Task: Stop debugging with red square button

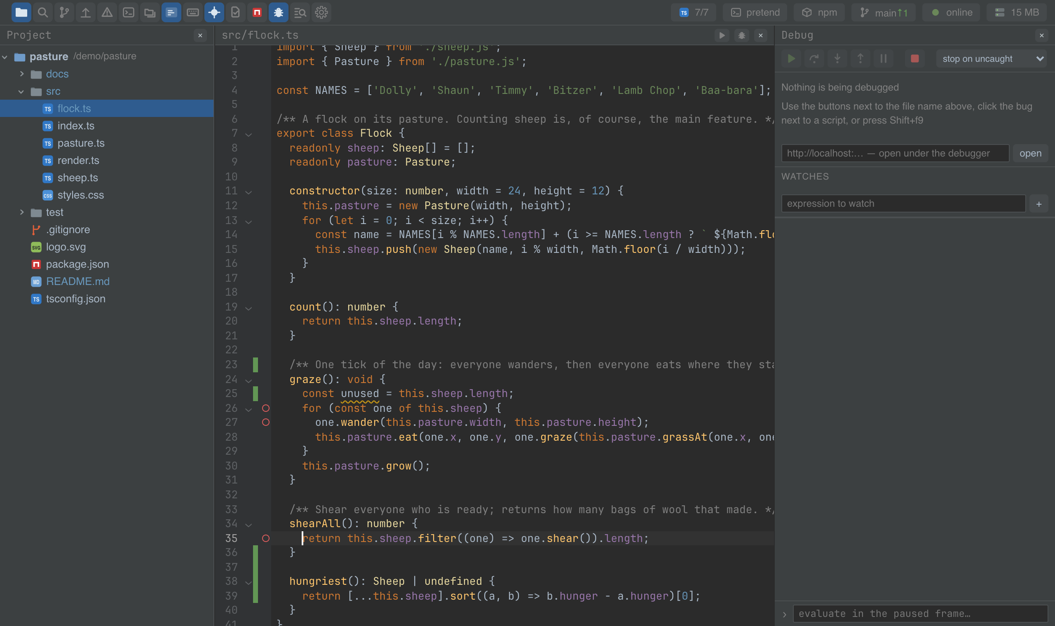Action: 914,58
